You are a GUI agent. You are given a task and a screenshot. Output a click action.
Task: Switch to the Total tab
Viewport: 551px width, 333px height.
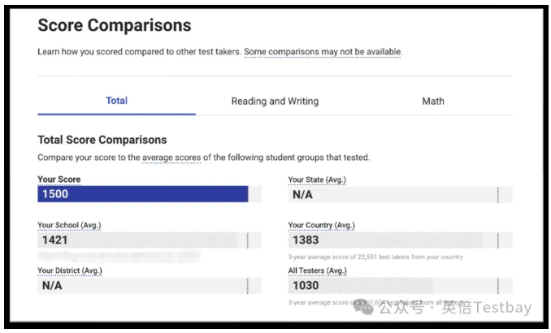click(x=116, y=101)
